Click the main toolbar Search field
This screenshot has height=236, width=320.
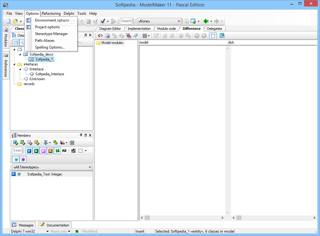pyautogui.click(x=126, y=21)
